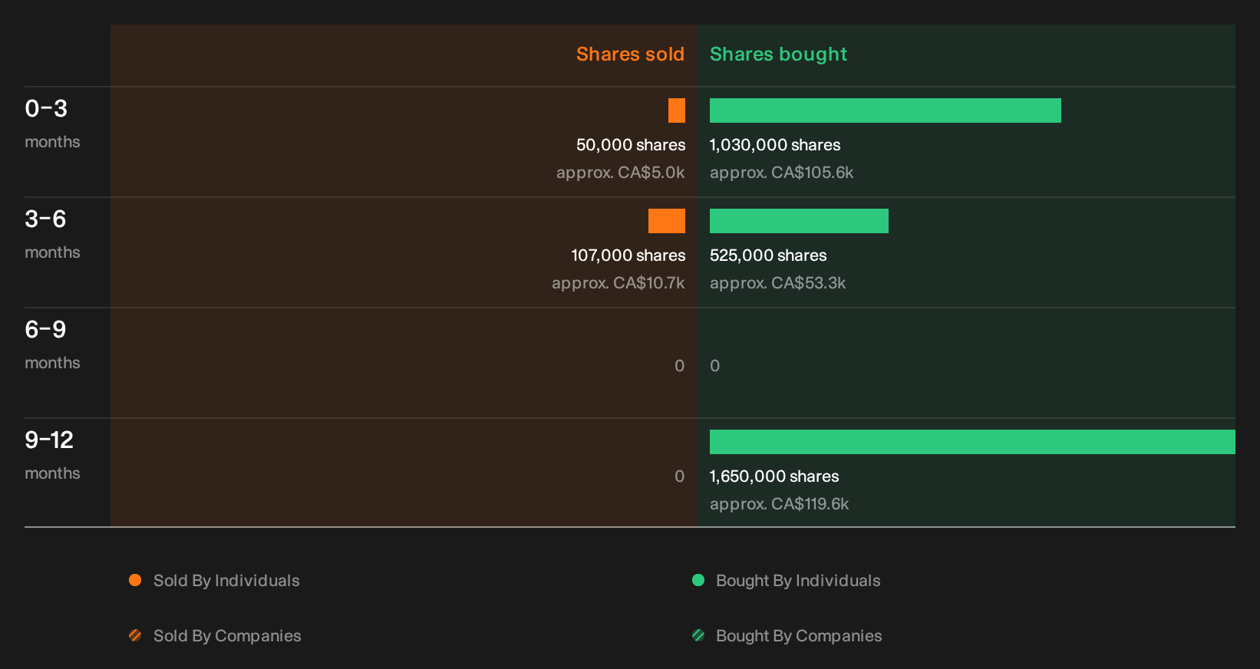Click the striped Bought By Companies legend icon
1260x669 pixels.
point(698,635)
